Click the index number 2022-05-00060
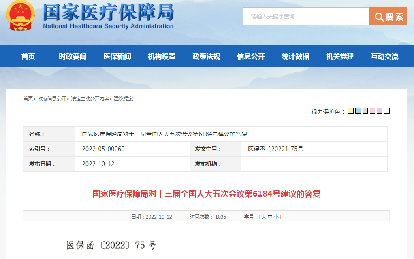Screen dimensions: 414x259 tap(103, 149)
